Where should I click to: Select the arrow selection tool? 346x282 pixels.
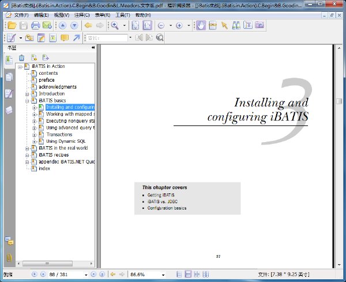(224, 25)
